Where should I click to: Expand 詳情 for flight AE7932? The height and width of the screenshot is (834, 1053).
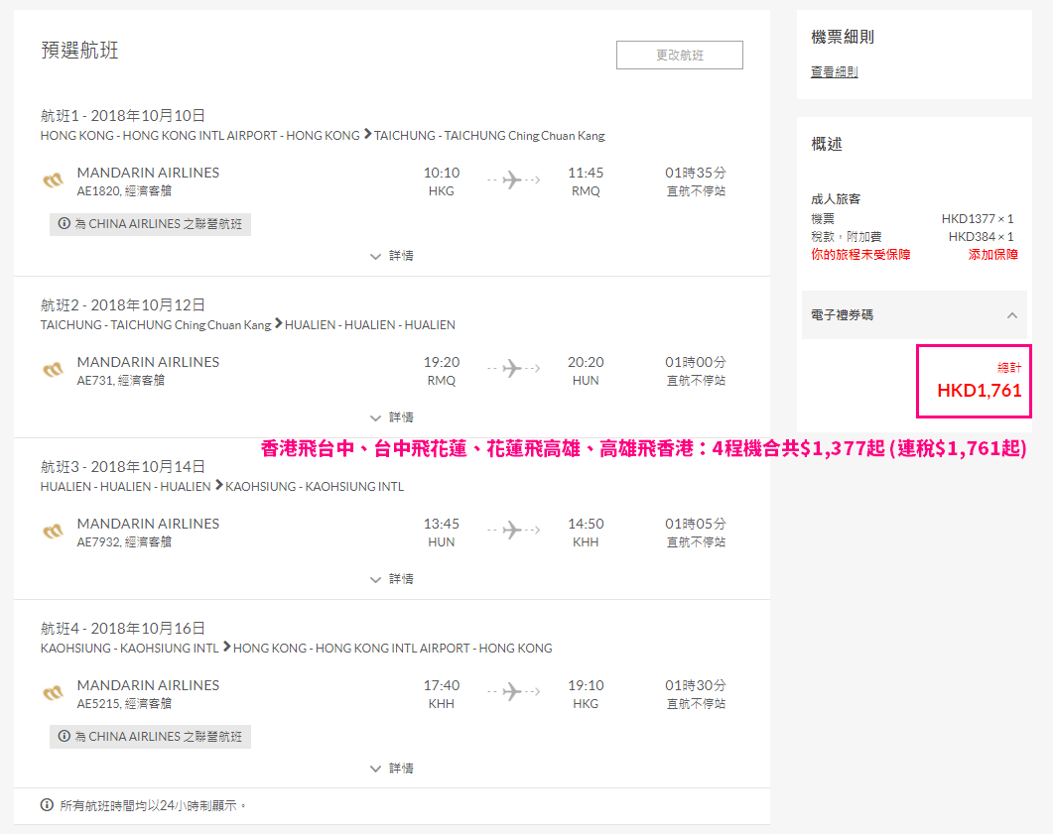(391, 579)
